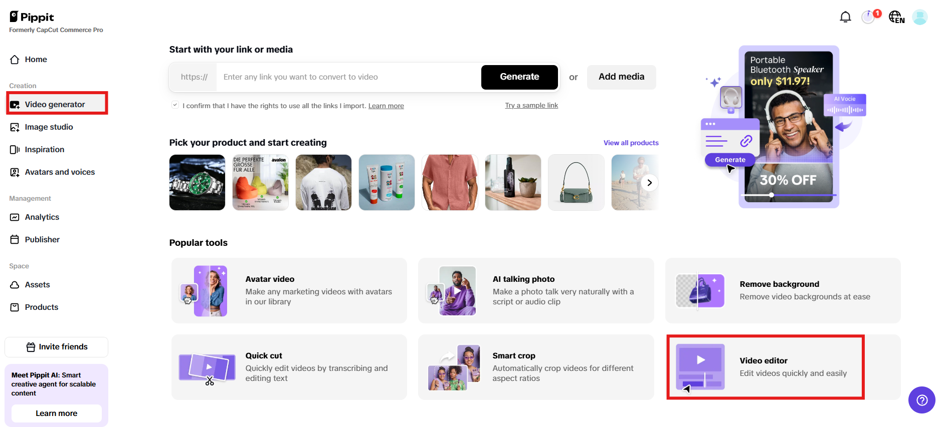Viewport: 942px width, 427px height.
Task: Open the Inspiration panel
Action: pyautogui.click(x=44, y=149)
